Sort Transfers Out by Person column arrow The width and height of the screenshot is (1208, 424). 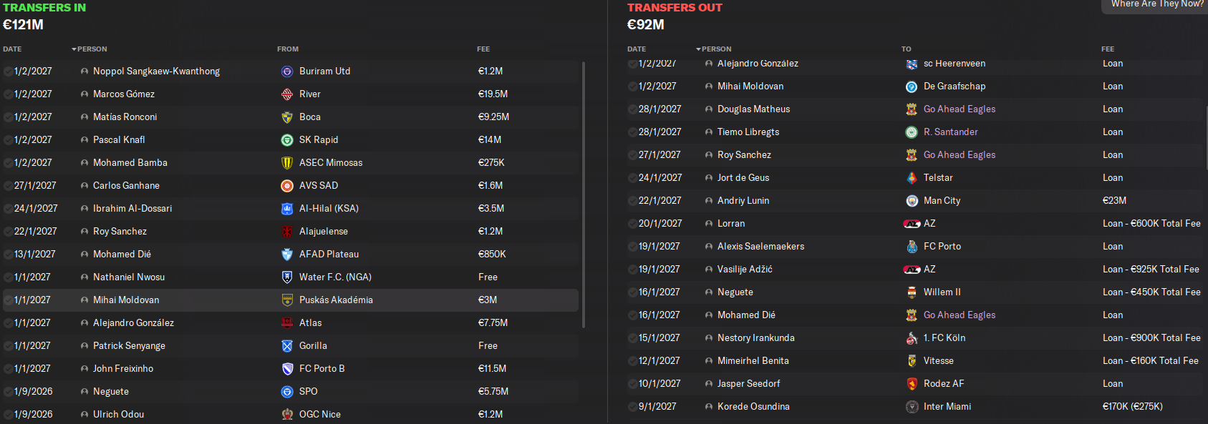[x=698, y=49]
